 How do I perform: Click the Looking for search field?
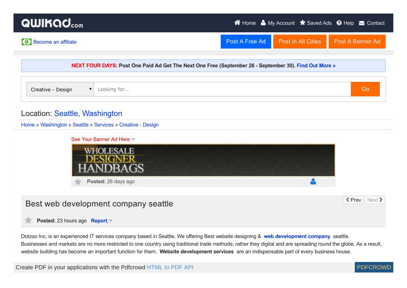(x=222, y=89)
